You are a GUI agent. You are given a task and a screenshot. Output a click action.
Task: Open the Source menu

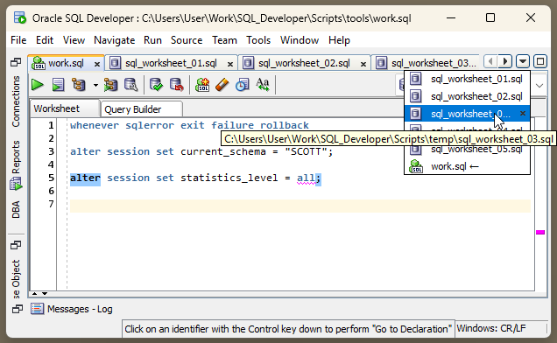click(x=187, y=40)
